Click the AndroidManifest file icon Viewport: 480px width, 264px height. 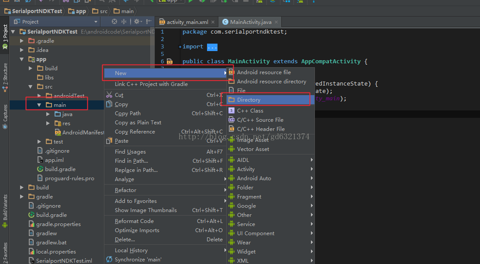(x=58, y=132)
